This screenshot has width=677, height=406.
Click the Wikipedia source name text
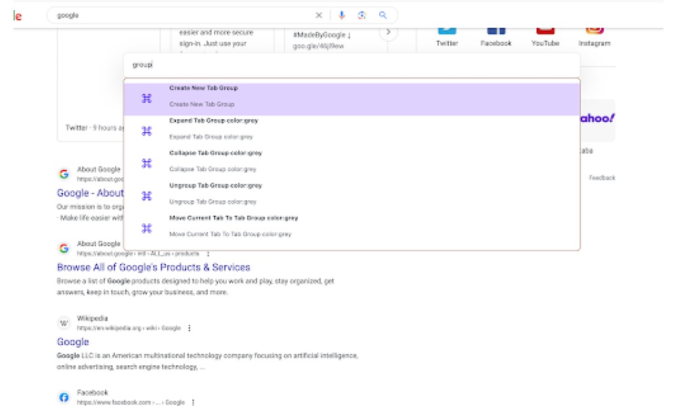coord(92,319)
